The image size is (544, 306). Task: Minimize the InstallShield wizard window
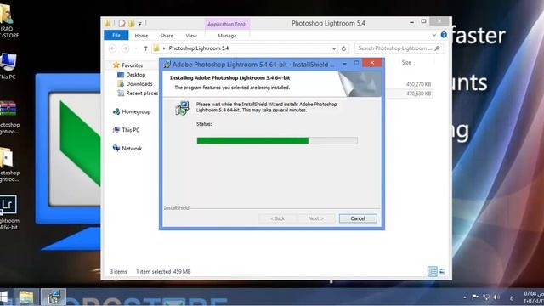pos(344,64)
